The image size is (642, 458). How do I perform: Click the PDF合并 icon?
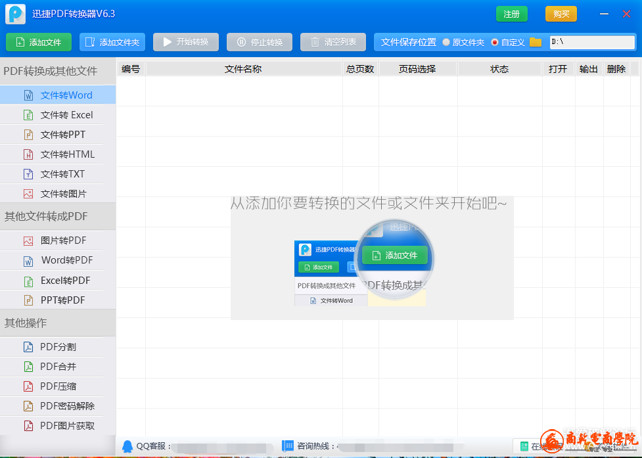coord(28,367)
